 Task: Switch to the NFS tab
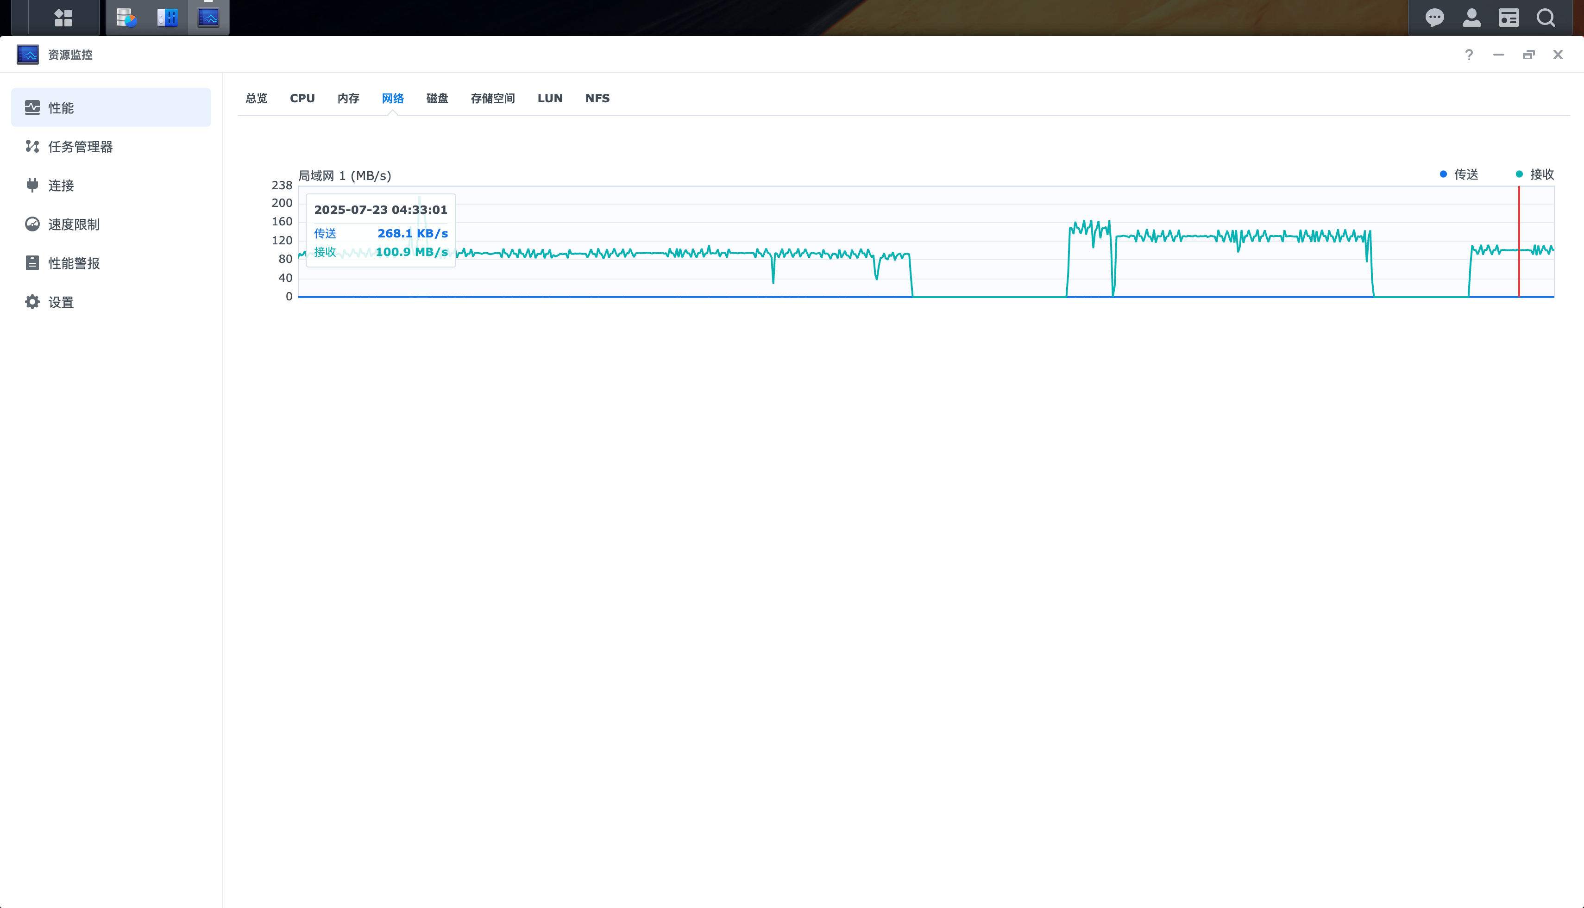[x=597, y=98]
